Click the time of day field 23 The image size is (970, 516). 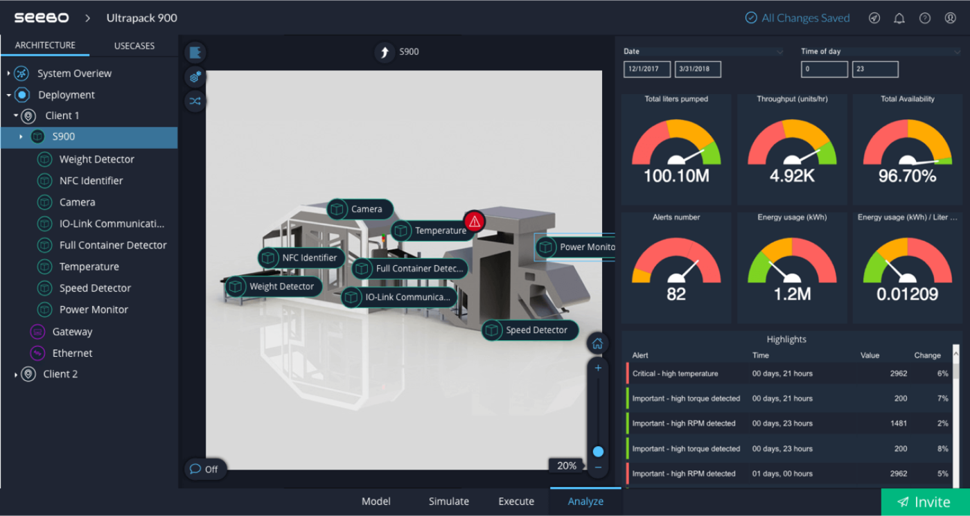click(x=875, y=69)
